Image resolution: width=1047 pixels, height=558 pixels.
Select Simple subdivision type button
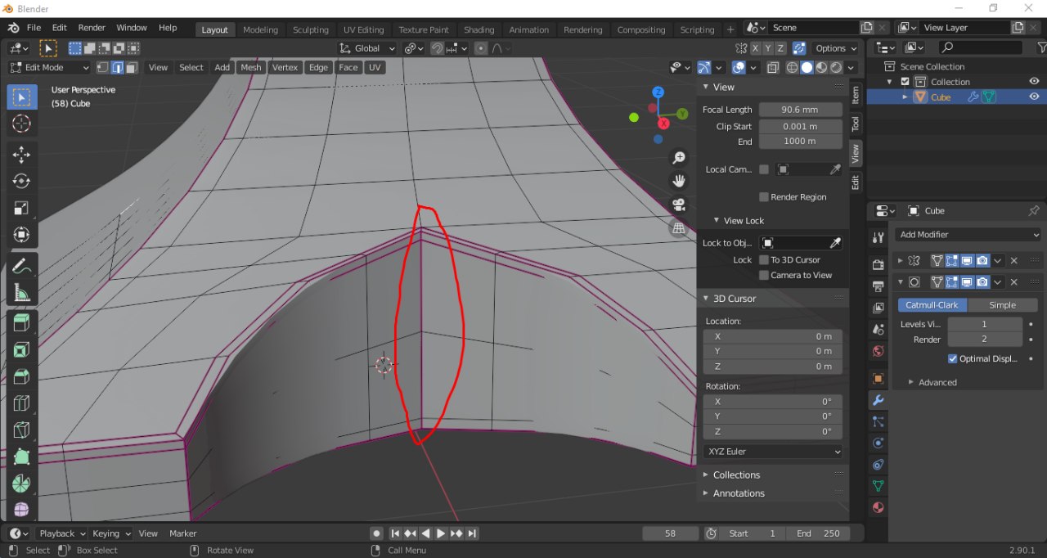pos(1002,305)
